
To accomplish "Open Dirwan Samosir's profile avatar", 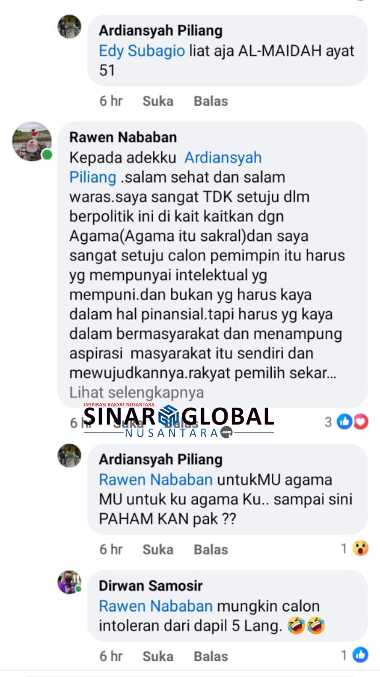I will coord(69,582).
